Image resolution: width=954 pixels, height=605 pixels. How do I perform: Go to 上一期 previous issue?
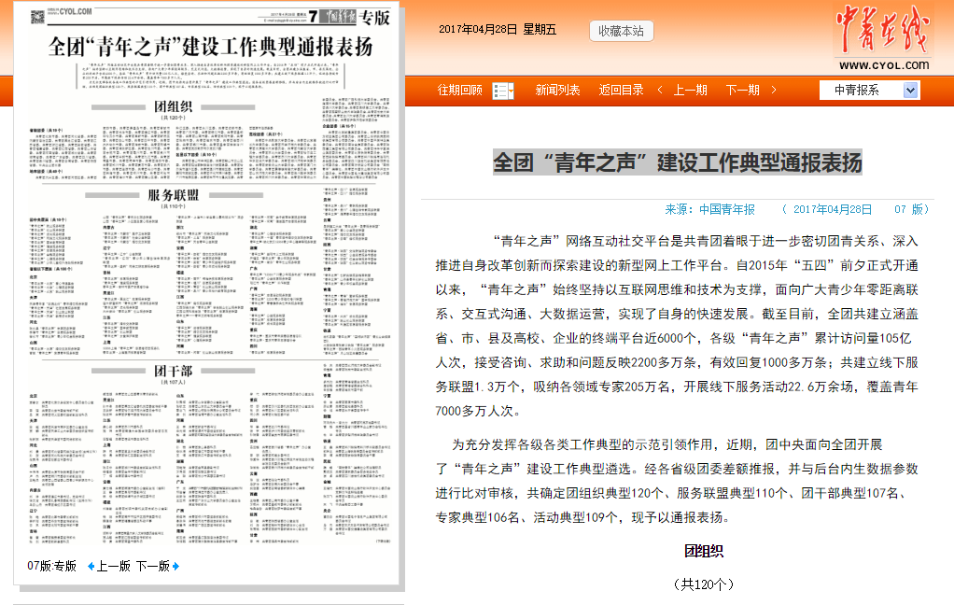690,91
